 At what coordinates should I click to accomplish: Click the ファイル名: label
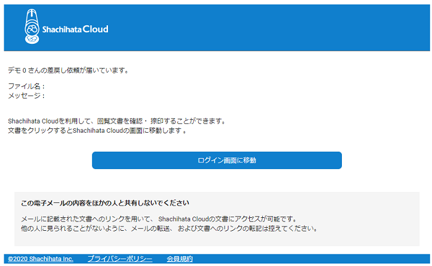pyautogui.click(x=26, y=86)
